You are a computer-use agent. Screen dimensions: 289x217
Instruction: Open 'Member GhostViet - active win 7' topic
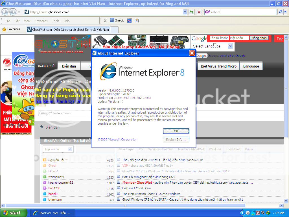point(187,183)
